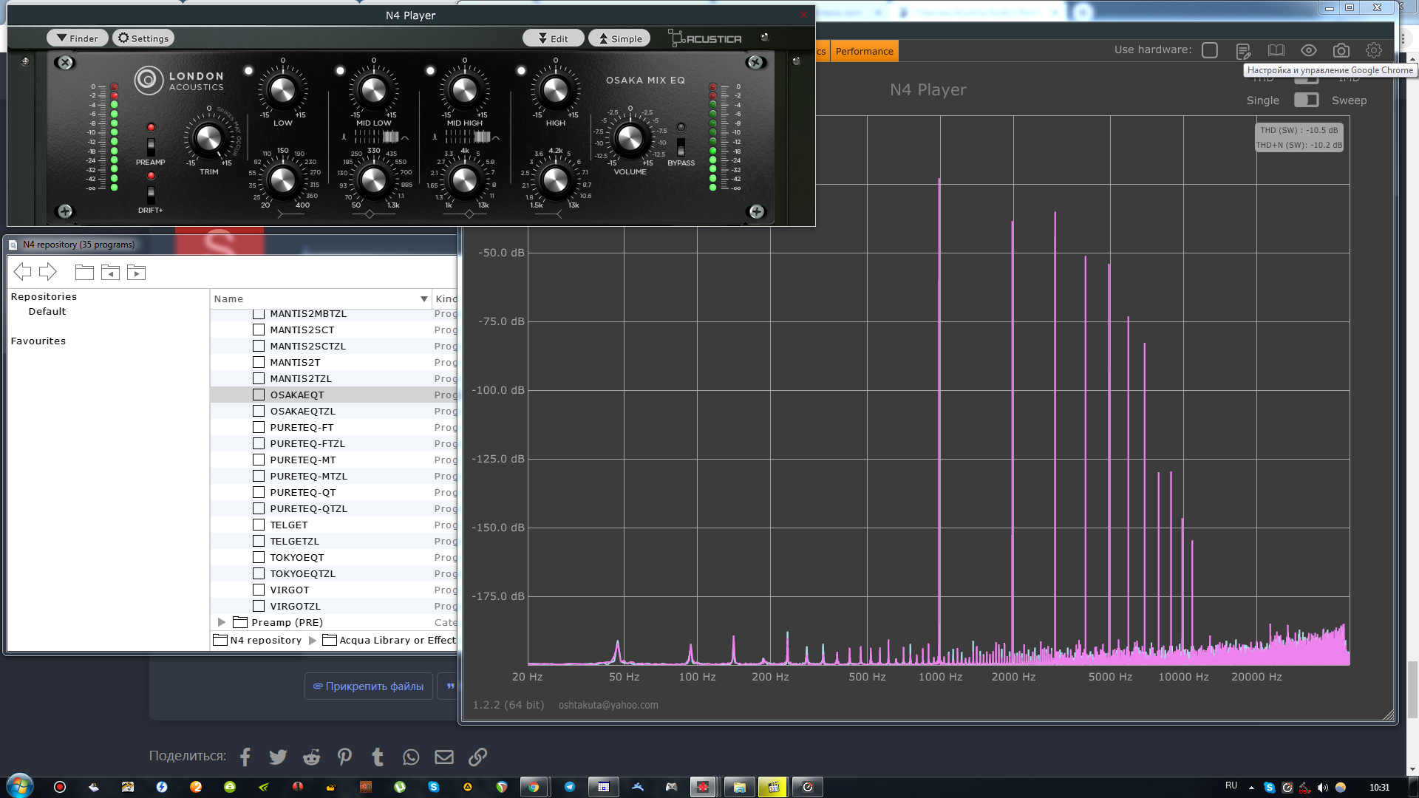Open analyzer settings gear icon
Screen dimensions: 1419x798
click(1373, 50)
